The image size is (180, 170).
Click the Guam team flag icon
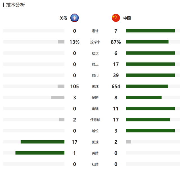(x=75, y=18)
